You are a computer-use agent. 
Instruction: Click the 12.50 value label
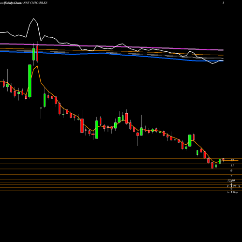tap(231, 181)
